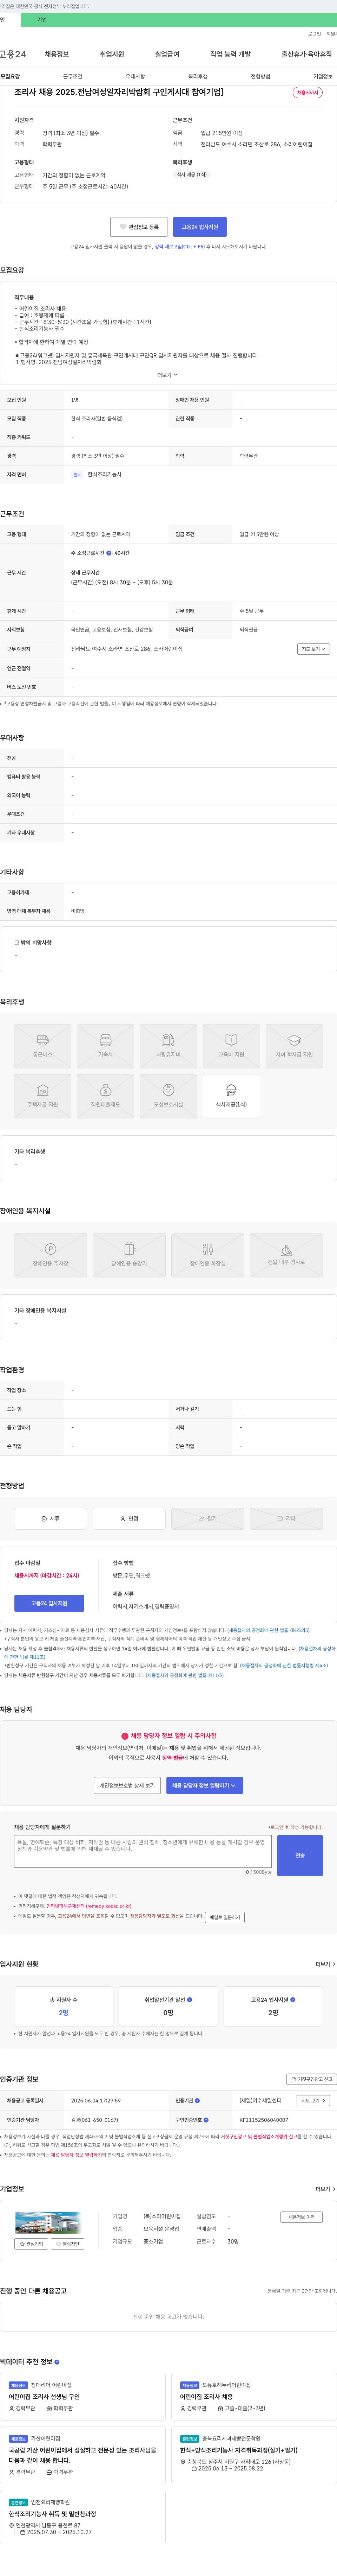The height and width of the screenshot is (2576, 337).
Task: Open the 취업지원 main menu
Action: coord(112,54)
